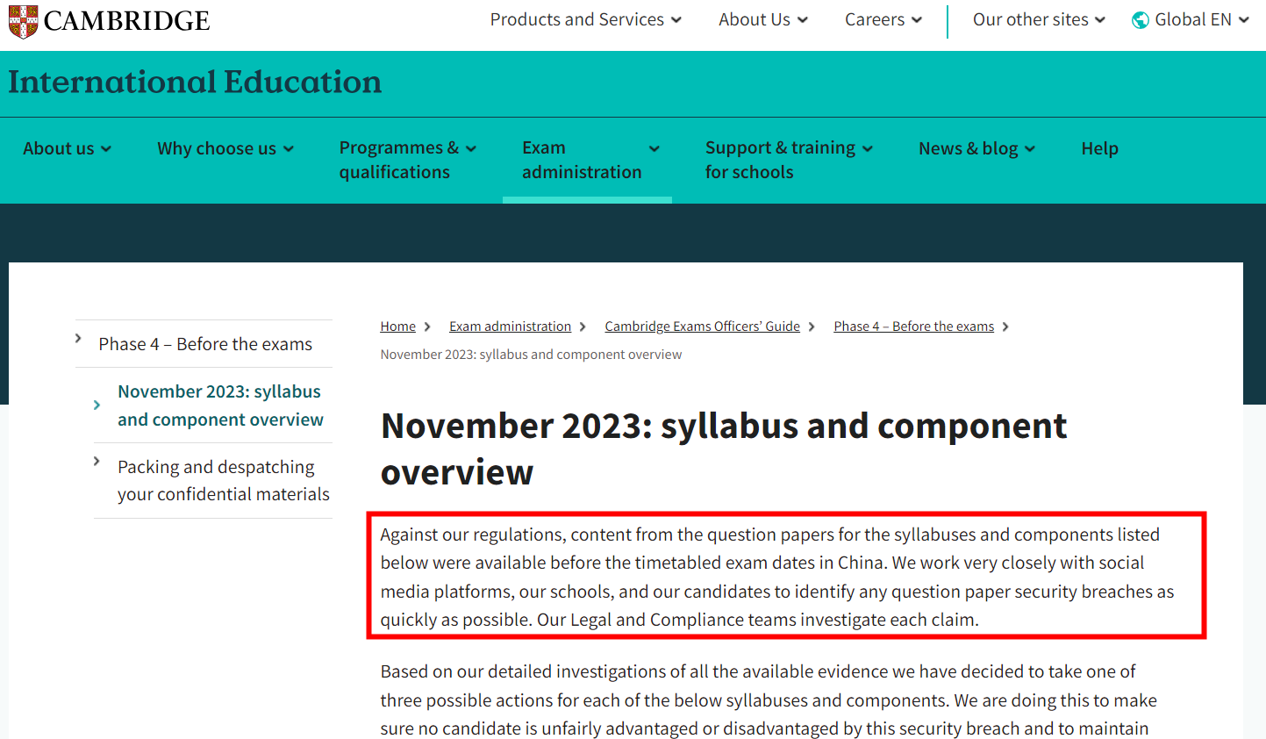Open Packing and despatching your confidential materials
The image size is (1266, 739).
(224, 480)
